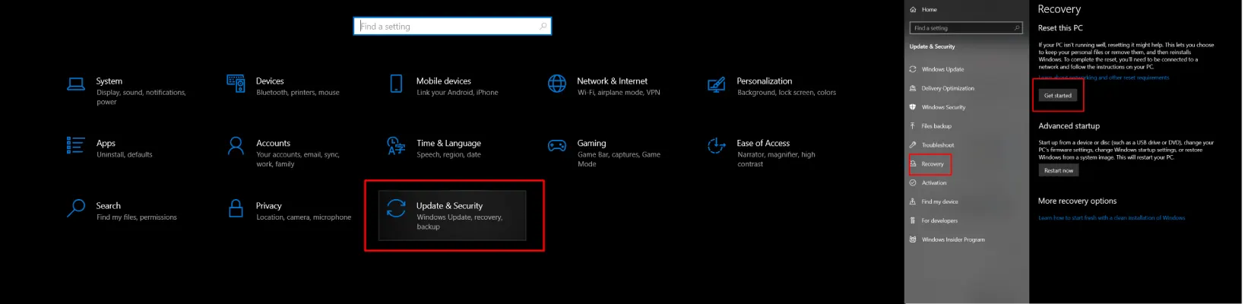Image resolution: width=1251 pixels, height=304 pixels.
Task: Open the System settings laptop icon
Action: tap(76, 84)
